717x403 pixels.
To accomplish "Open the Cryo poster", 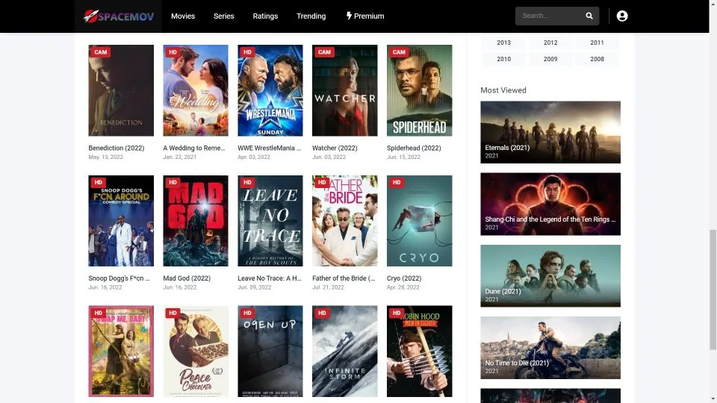I will [419, 221].
